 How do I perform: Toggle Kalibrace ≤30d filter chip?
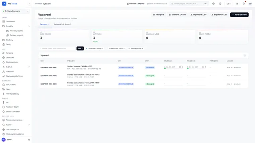pyautogui.click(x=117, y=48)
